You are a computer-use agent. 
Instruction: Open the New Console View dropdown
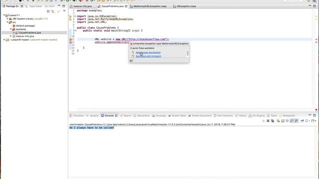pos(316,121)
